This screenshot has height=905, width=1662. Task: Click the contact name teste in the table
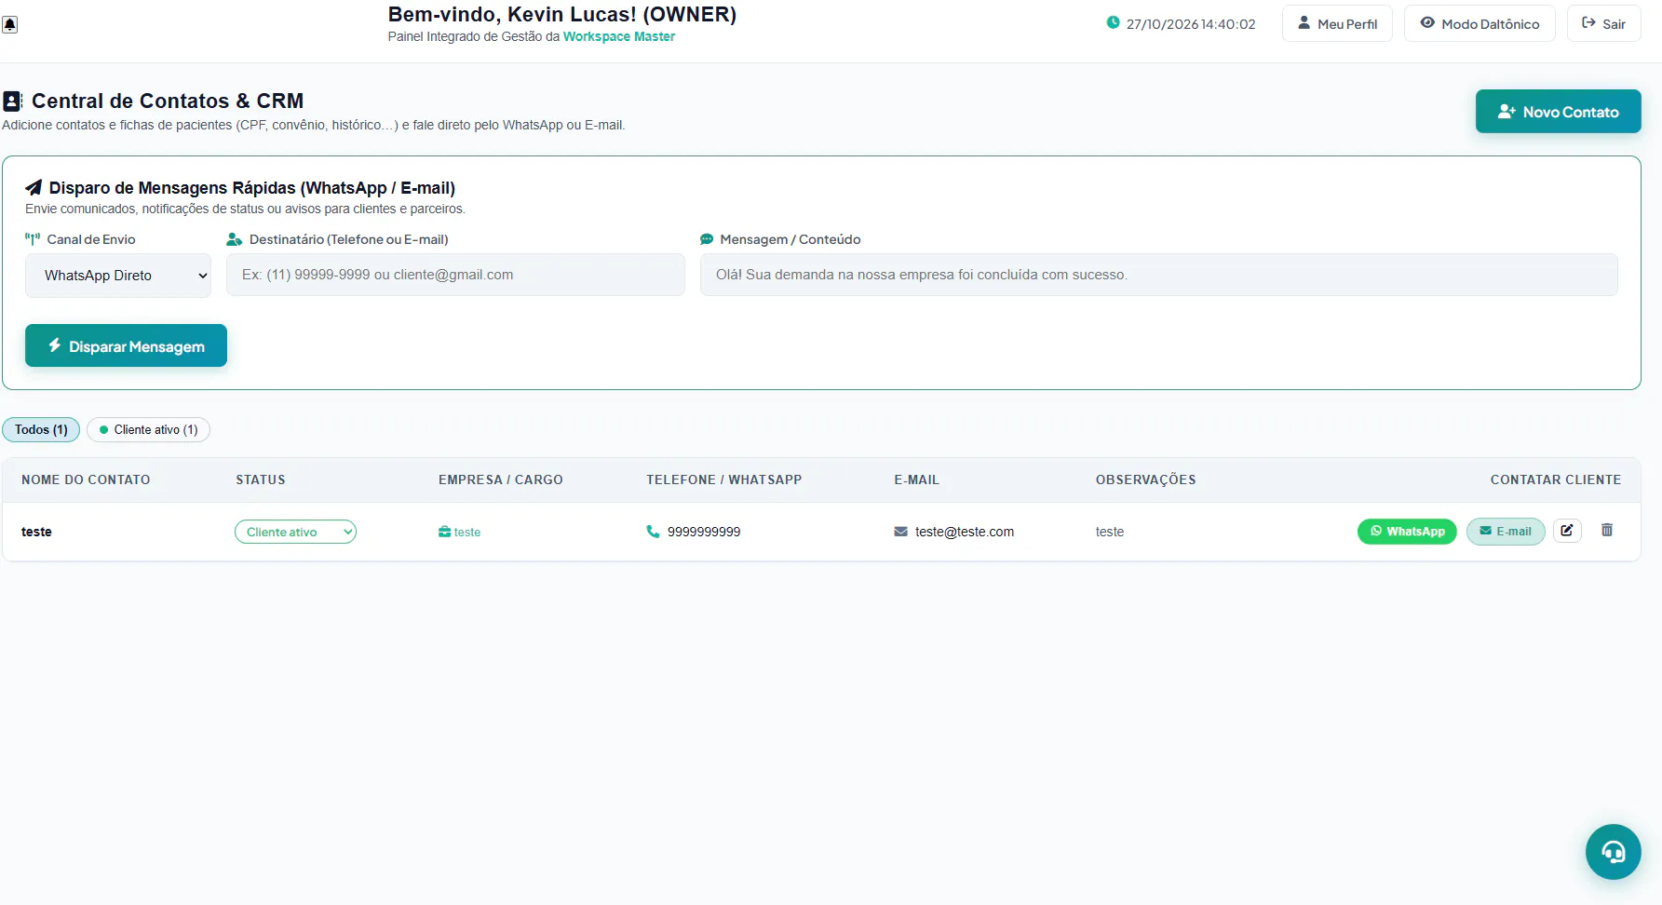[36, 532]
